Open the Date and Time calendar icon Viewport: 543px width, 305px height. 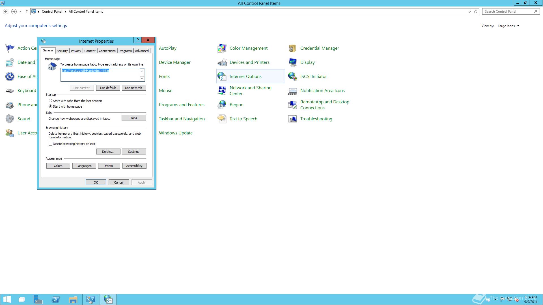tap(10, 62)
